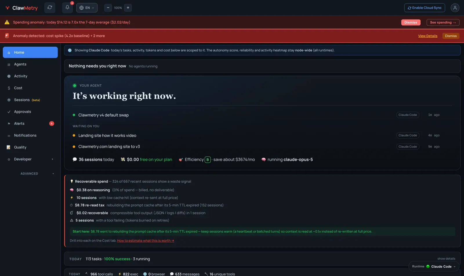464x276 pixels.
Task: Open the Cost page in sidebar
Action: pos(30,88)
